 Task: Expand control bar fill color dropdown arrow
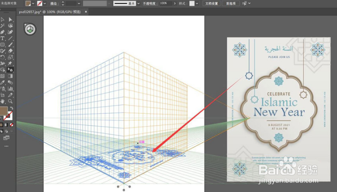(33, 3)
